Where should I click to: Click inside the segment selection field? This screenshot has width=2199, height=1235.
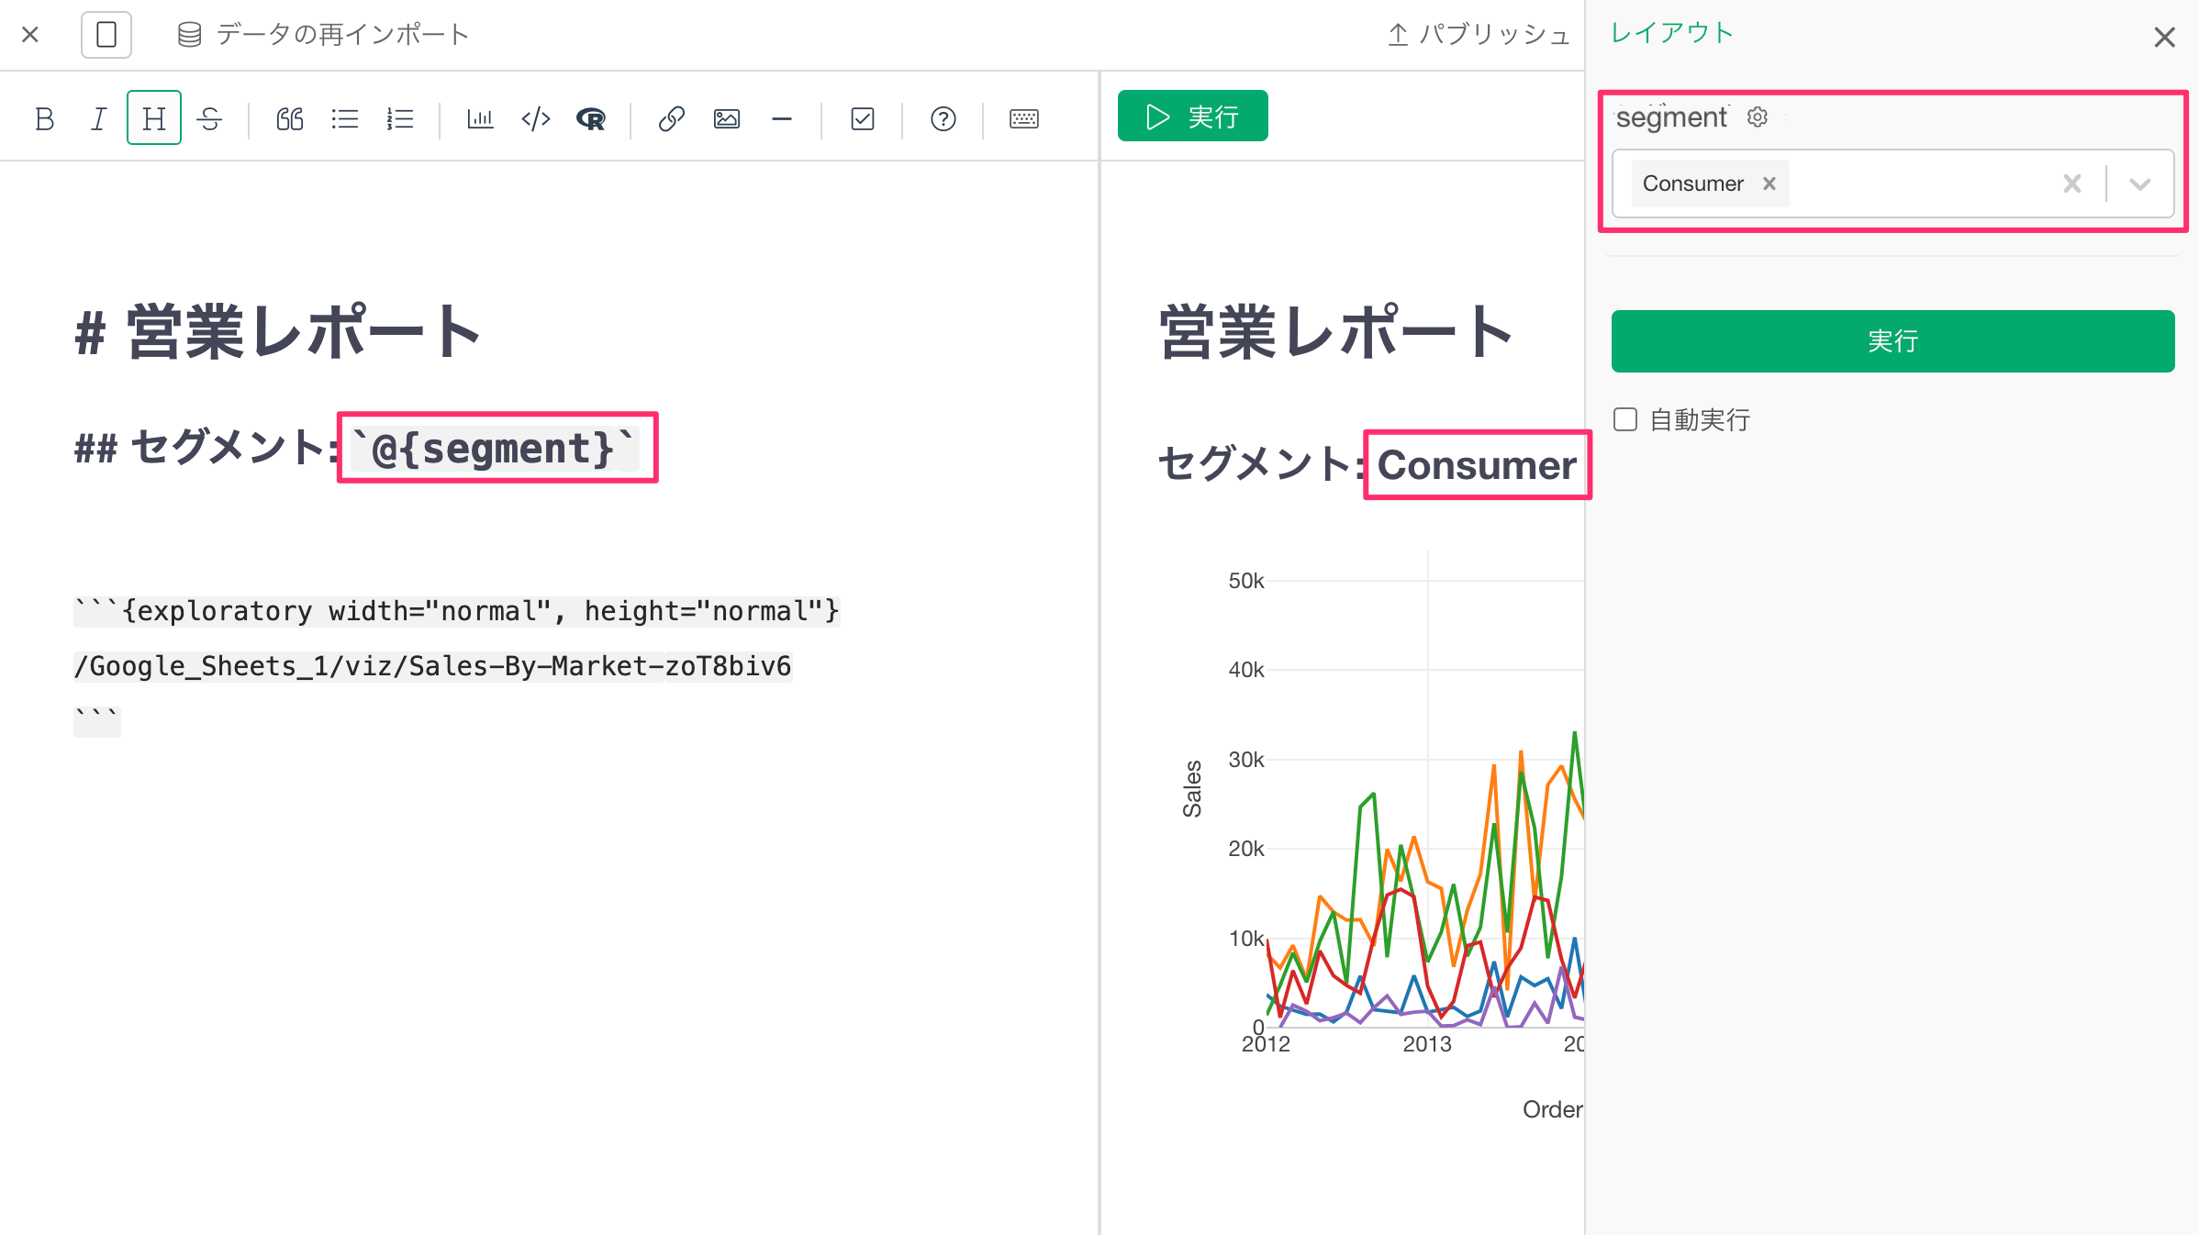(x=1892, y=184)
